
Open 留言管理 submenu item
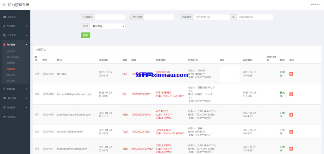(11, 63)
